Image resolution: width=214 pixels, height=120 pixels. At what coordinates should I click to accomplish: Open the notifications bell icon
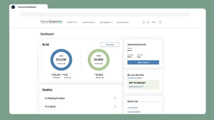pyautogui.click(x=144, y=22)
